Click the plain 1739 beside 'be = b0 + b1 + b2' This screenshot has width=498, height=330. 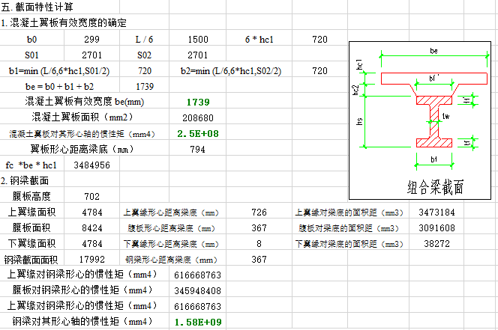coord(144,87)
